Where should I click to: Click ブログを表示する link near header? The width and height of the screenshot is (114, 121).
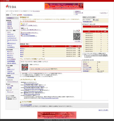[x=28, y=15]
